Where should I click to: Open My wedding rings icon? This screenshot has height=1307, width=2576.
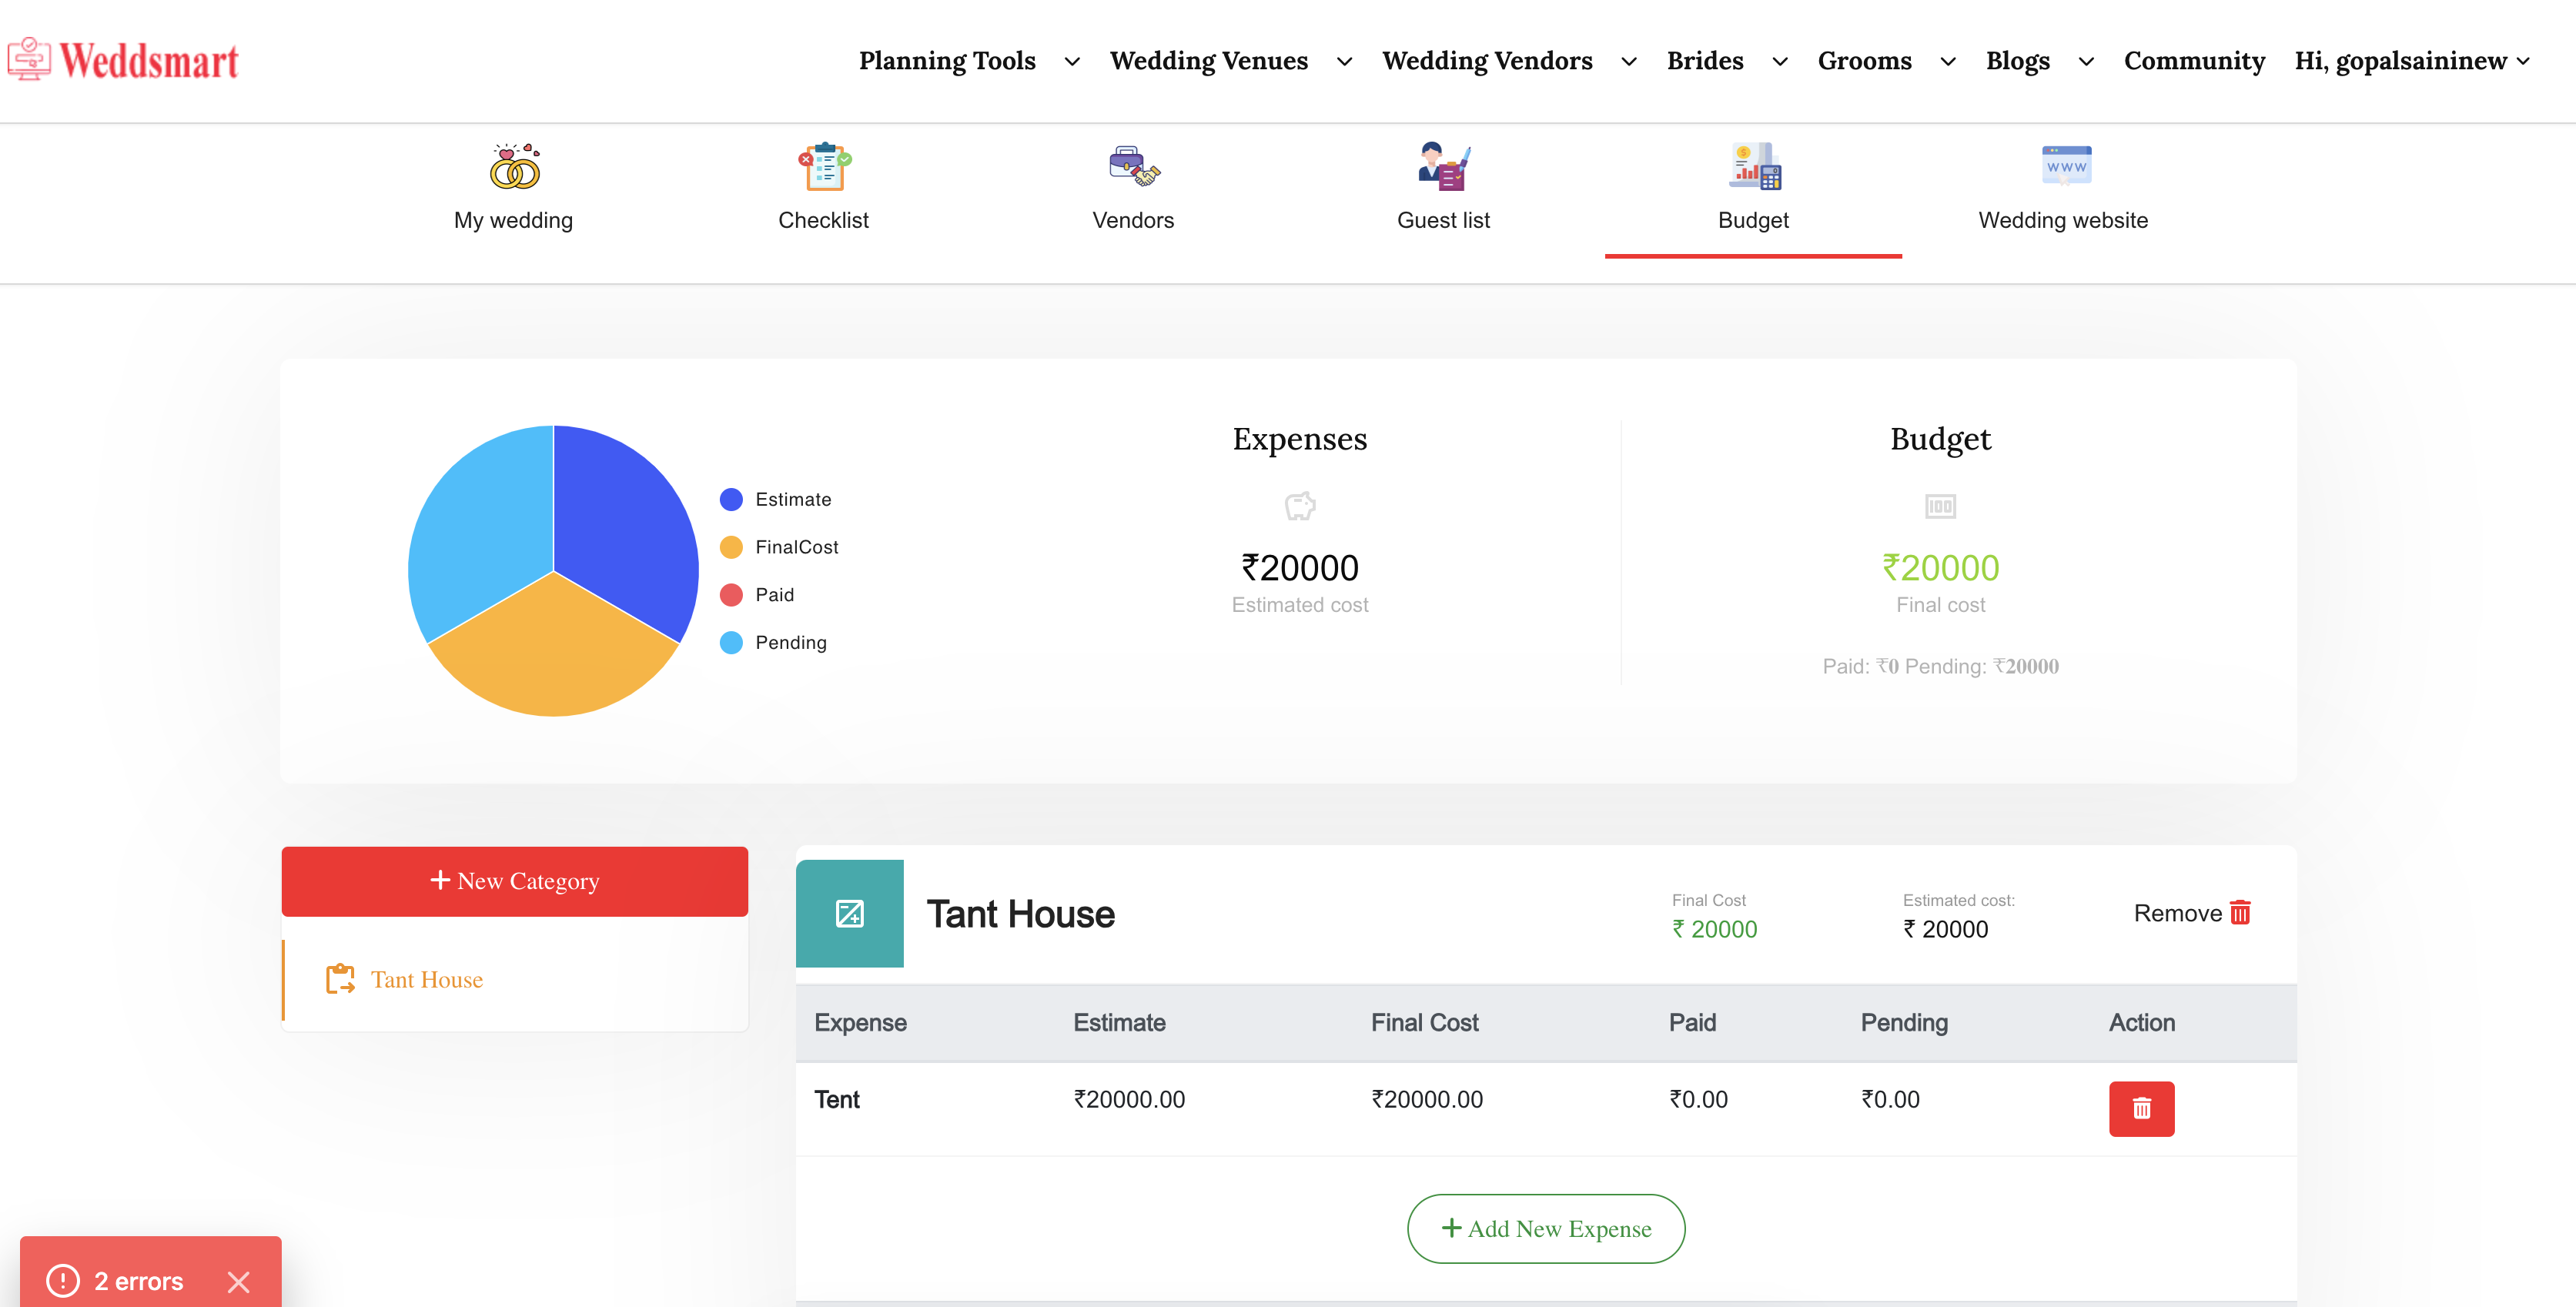pos(514,167)
